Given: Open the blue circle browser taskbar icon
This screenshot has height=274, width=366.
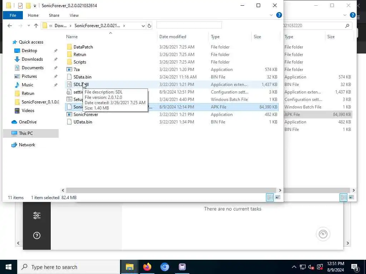Looking at the screenshot, I should click(x=164, y=267).
